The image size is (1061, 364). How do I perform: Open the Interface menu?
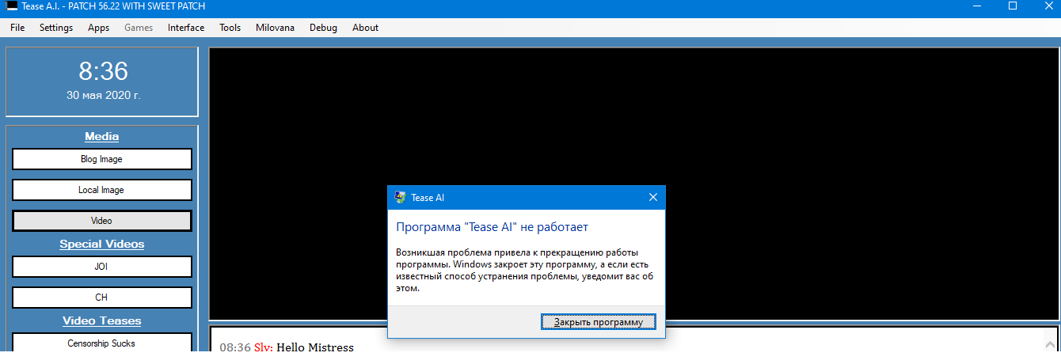click(x=186, y=28)
